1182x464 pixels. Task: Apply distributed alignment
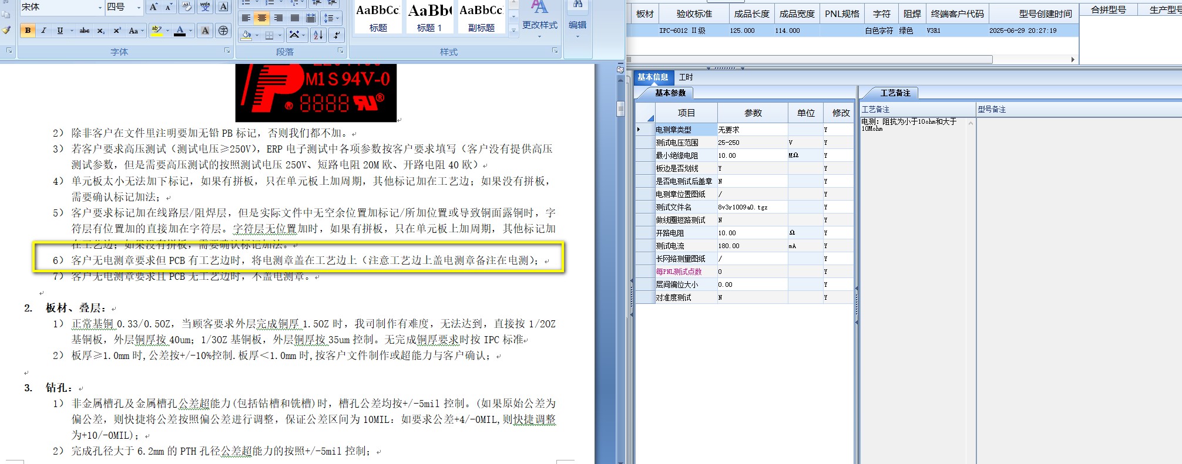(311, 18)
